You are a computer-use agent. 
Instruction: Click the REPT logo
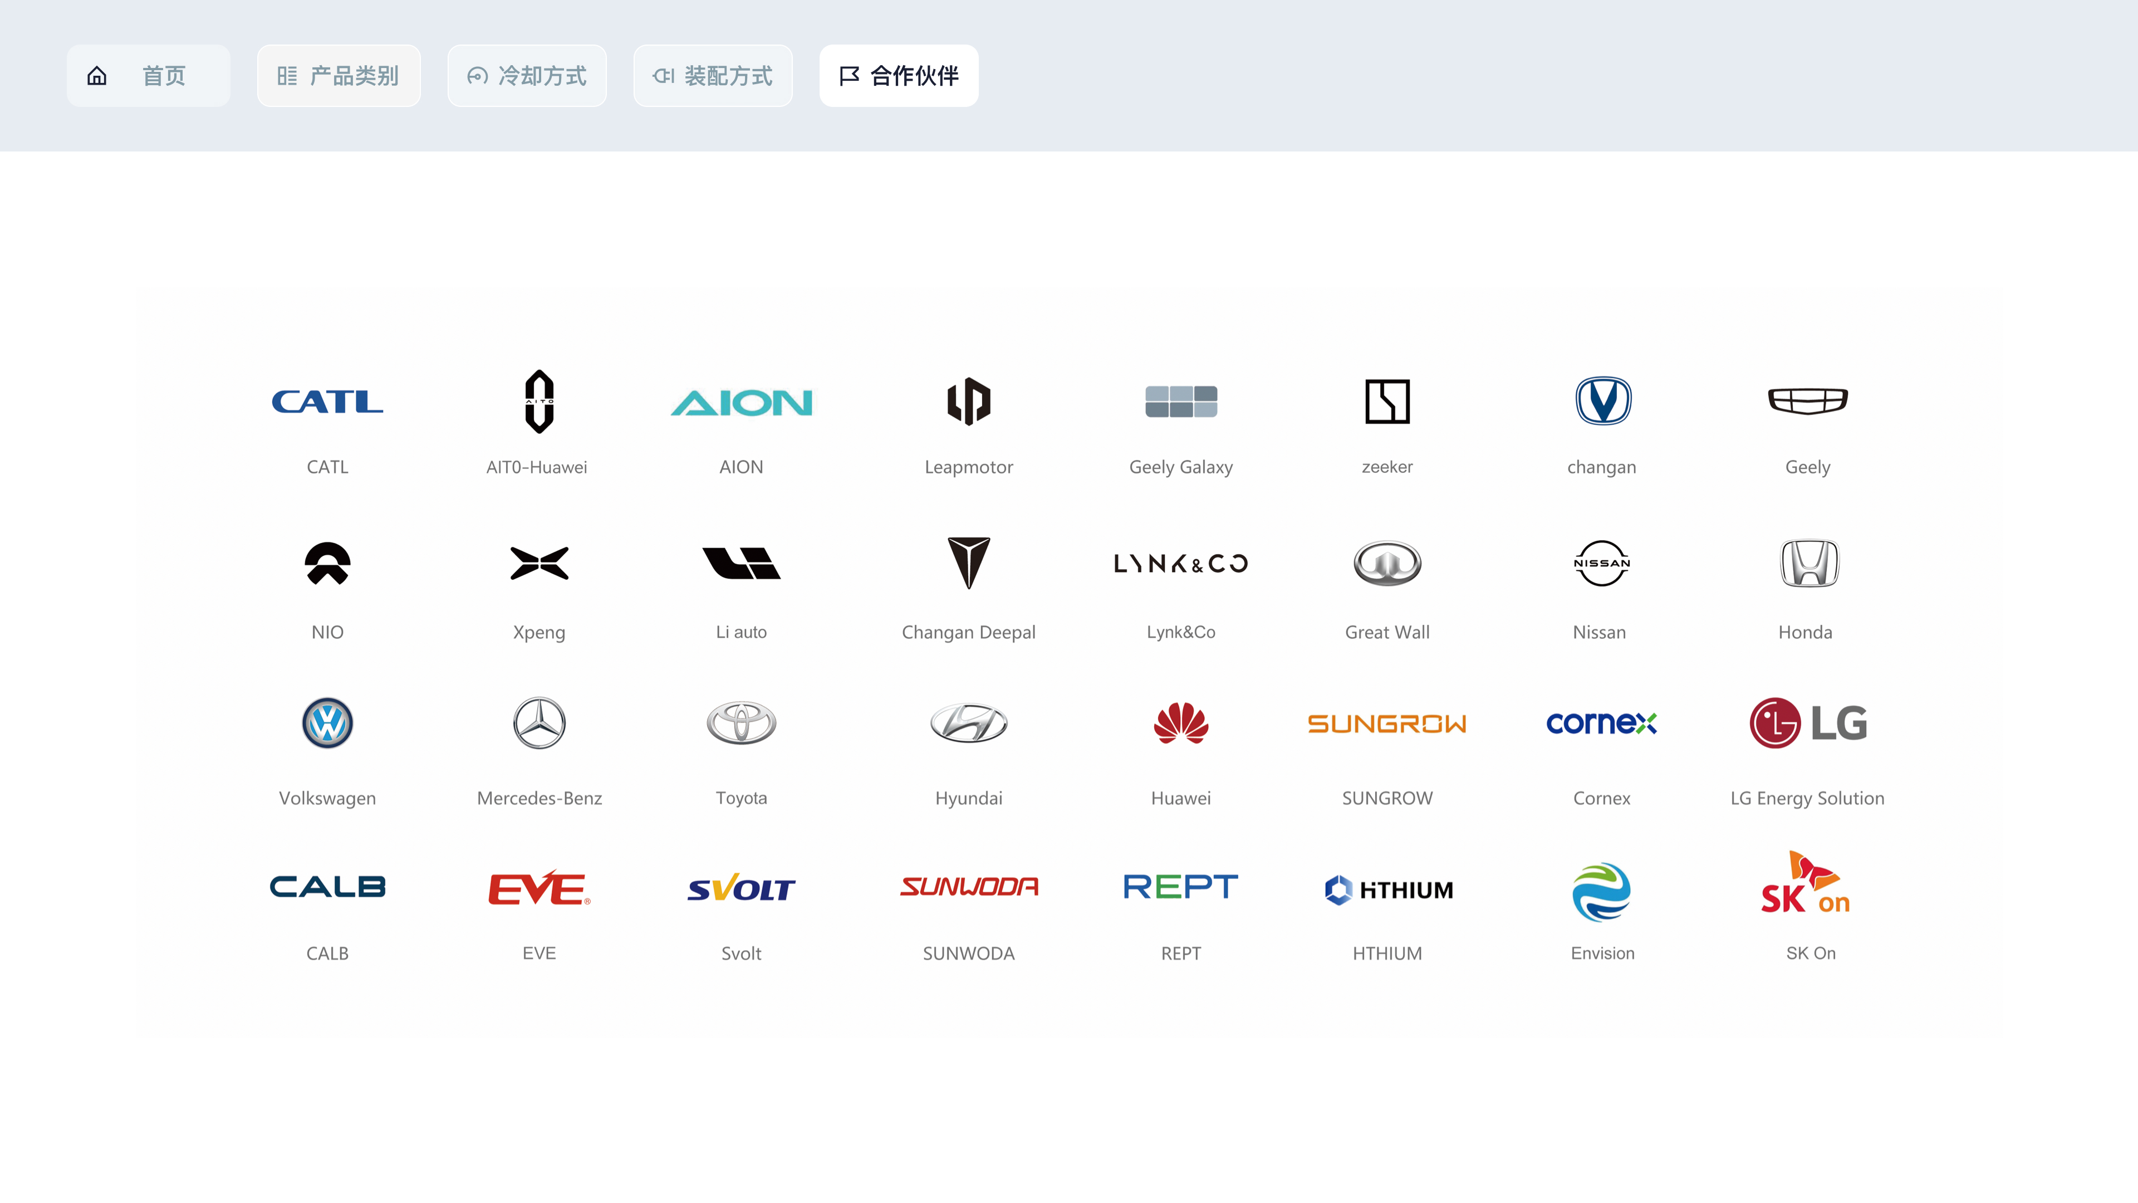point(1181,887)
